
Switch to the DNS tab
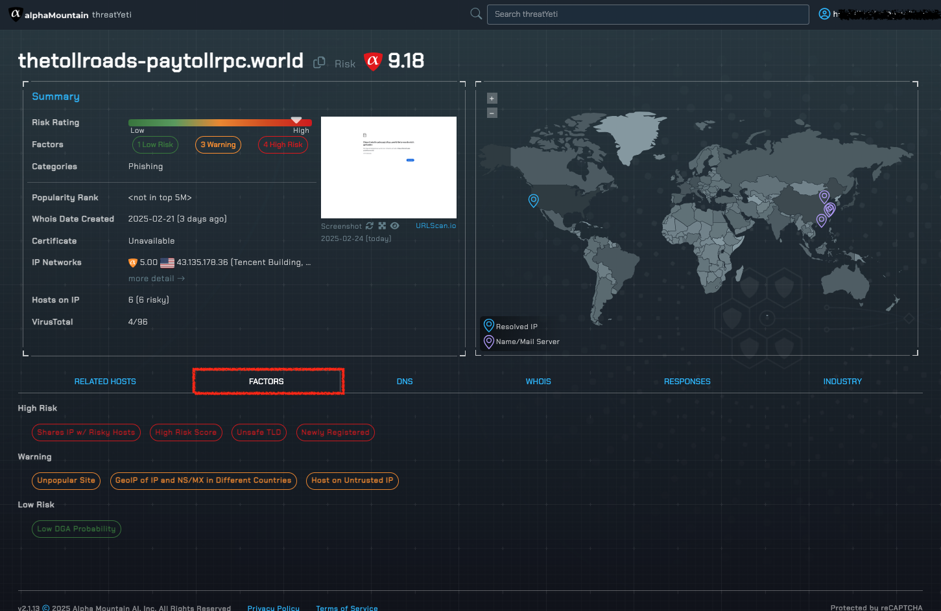(405, 382)
